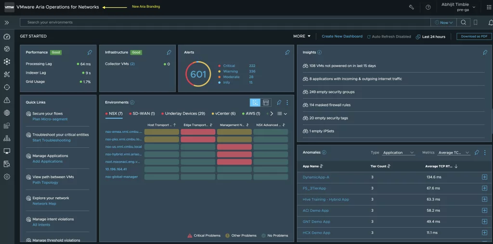Screen dimensions: 493x244
Task: Sort anomalies by Tier Count
Action: [x=380, y=167]
